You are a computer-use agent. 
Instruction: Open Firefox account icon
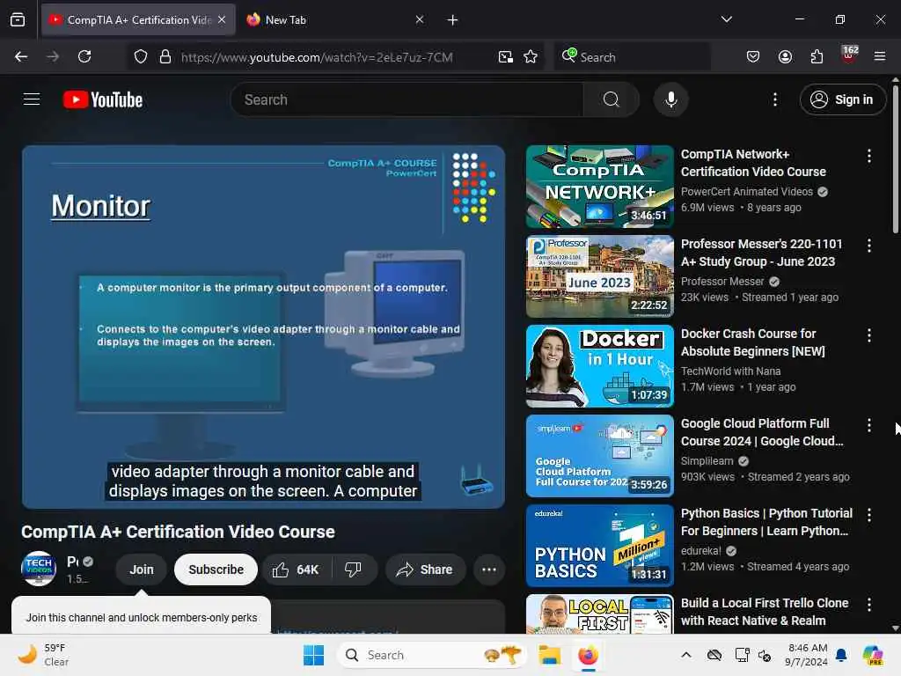click(785, 56)
